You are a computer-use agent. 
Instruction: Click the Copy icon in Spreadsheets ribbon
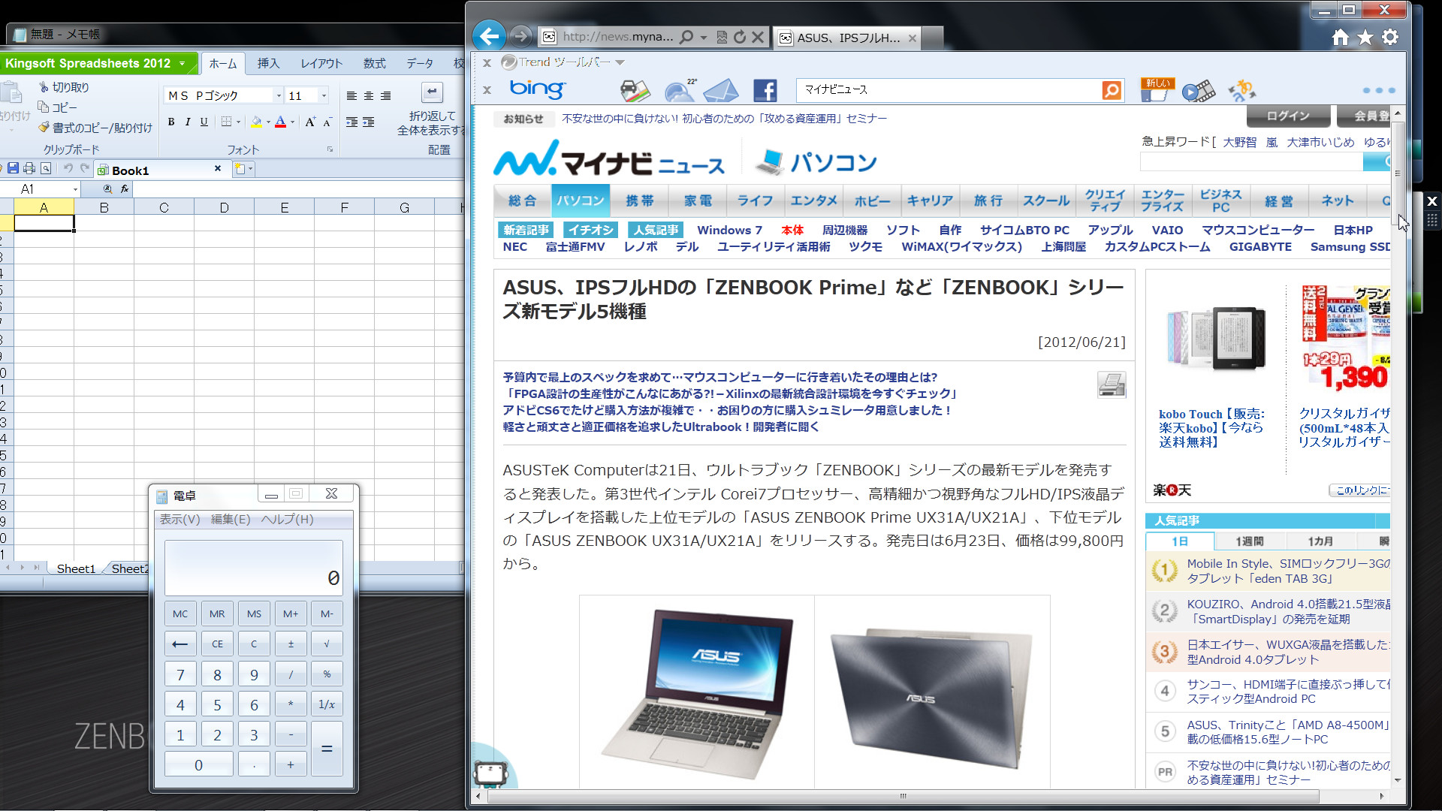[44, 107]
